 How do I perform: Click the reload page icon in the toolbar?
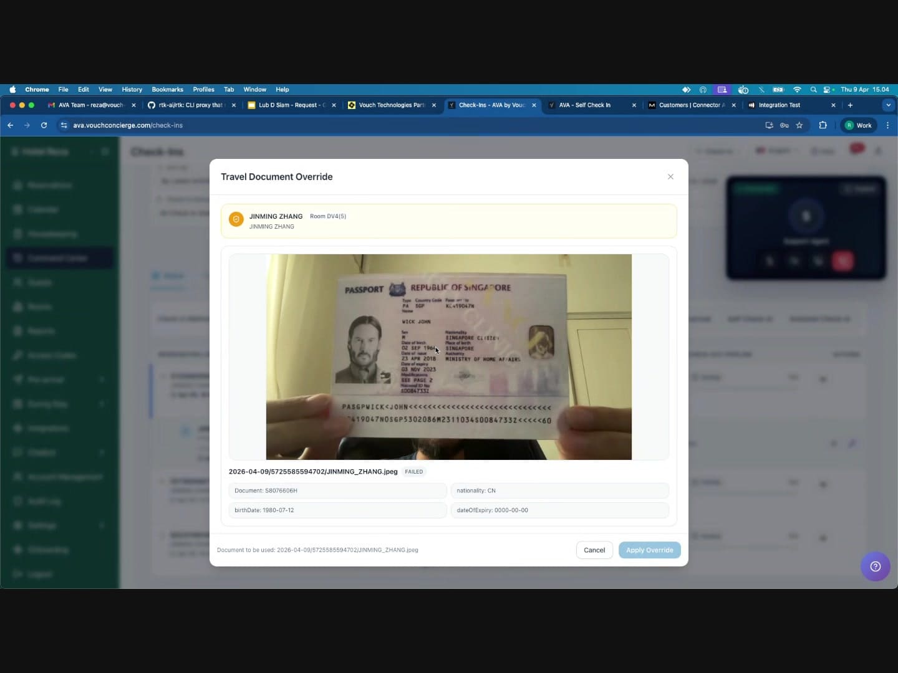coord(44,125)
